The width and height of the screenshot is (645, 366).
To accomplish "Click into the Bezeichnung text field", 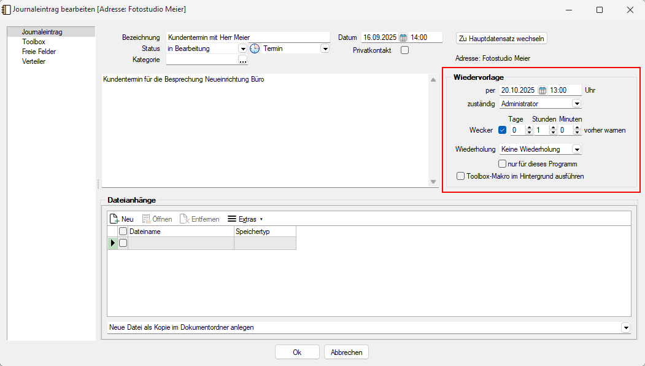I will (247, 37).
